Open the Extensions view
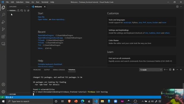The width and height of the screenshot is (184, 104). 3,37
